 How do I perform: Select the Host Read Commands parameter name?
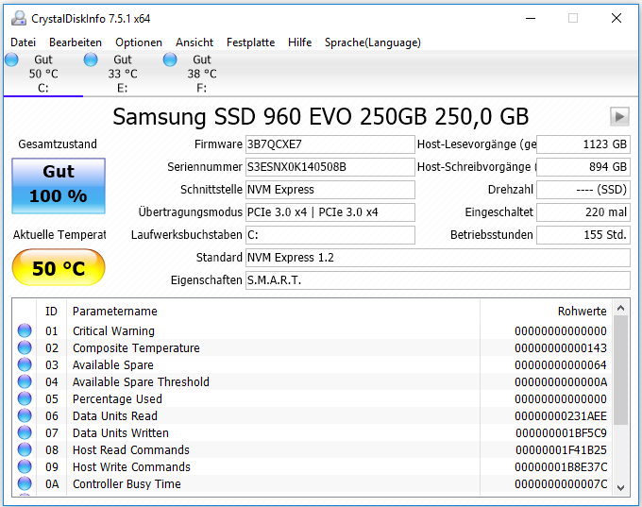tap(131, 450)
